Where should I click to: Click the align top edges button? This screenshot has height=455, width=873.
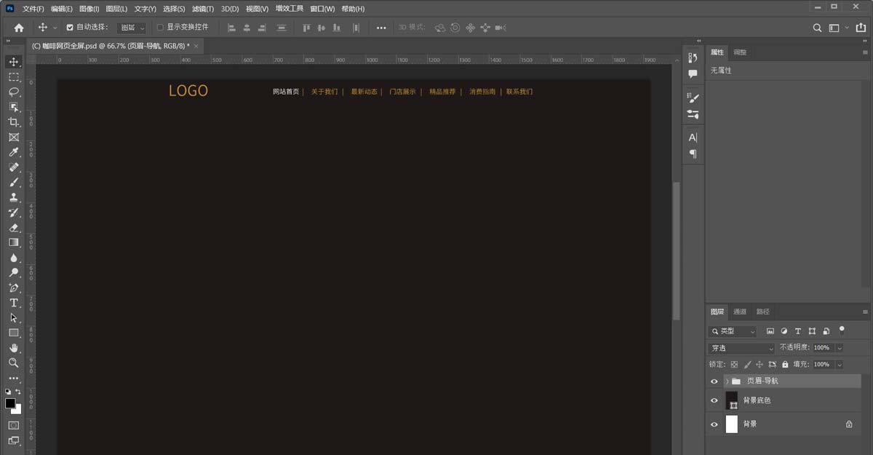(306, 28)
